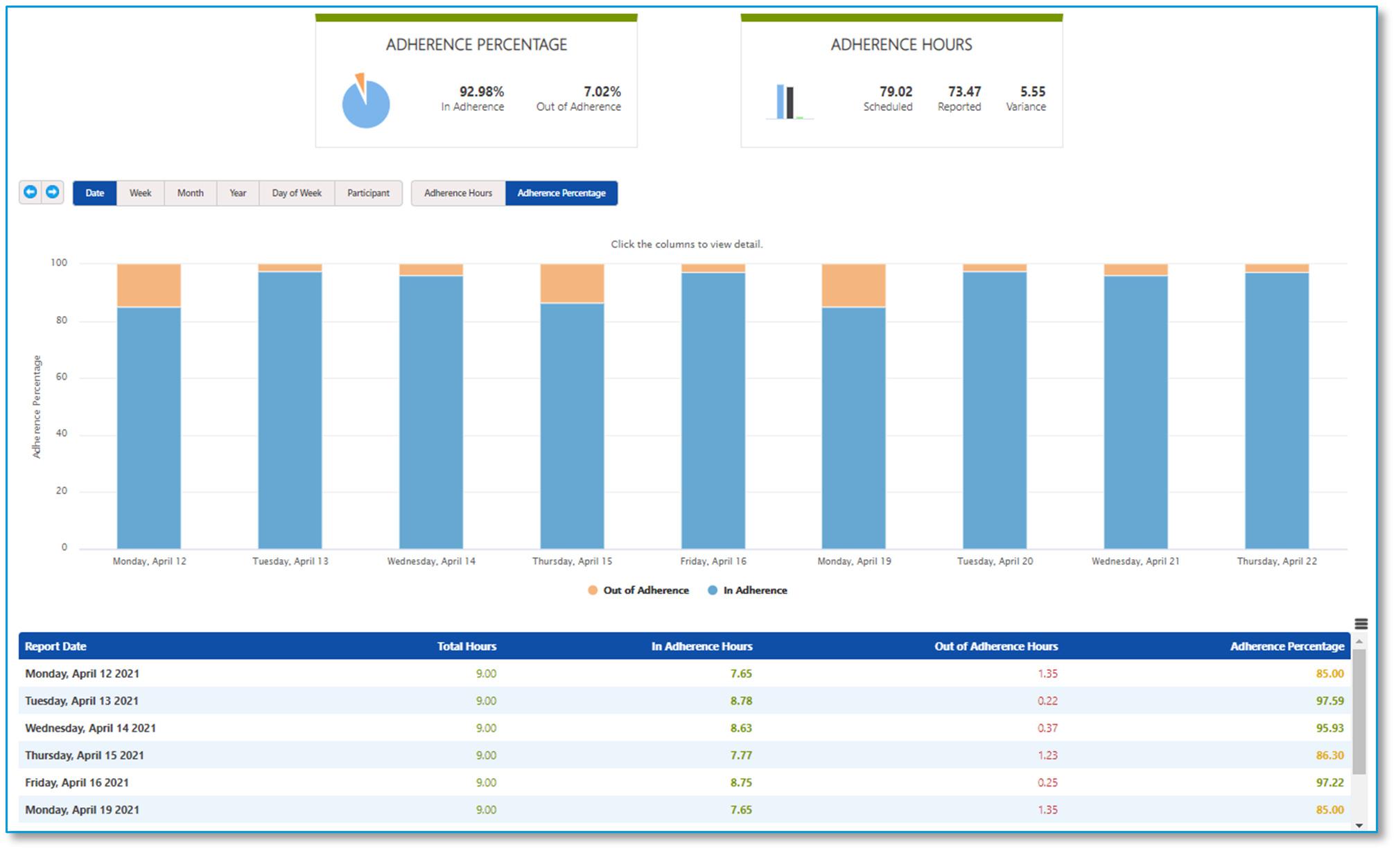Viewport: 1396px width, 851px height.
Task: Sort by In Adherence Hours header
Action: point(701,647)
